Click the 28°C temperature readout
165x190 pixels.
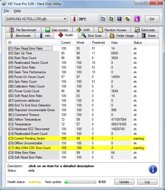tap(83, 19)
